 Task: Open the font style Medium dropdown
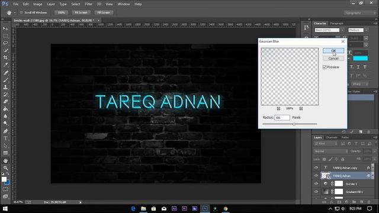(367, 30)
